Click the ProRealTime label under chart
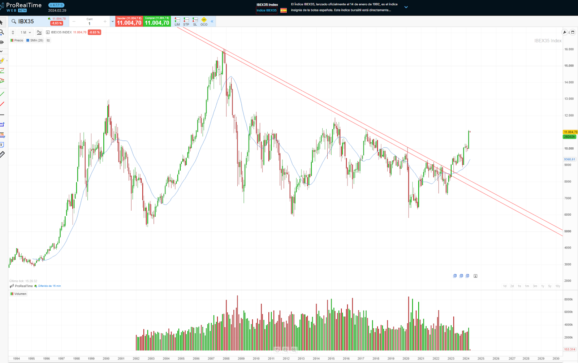The image size is (578, 363). coord(24,286)
